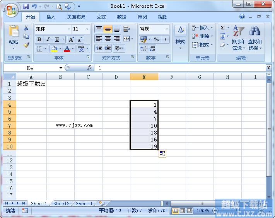Switch to the Sheet2 worksheet tab
This screenshot has height=218, width=275.
click(61, 204)
